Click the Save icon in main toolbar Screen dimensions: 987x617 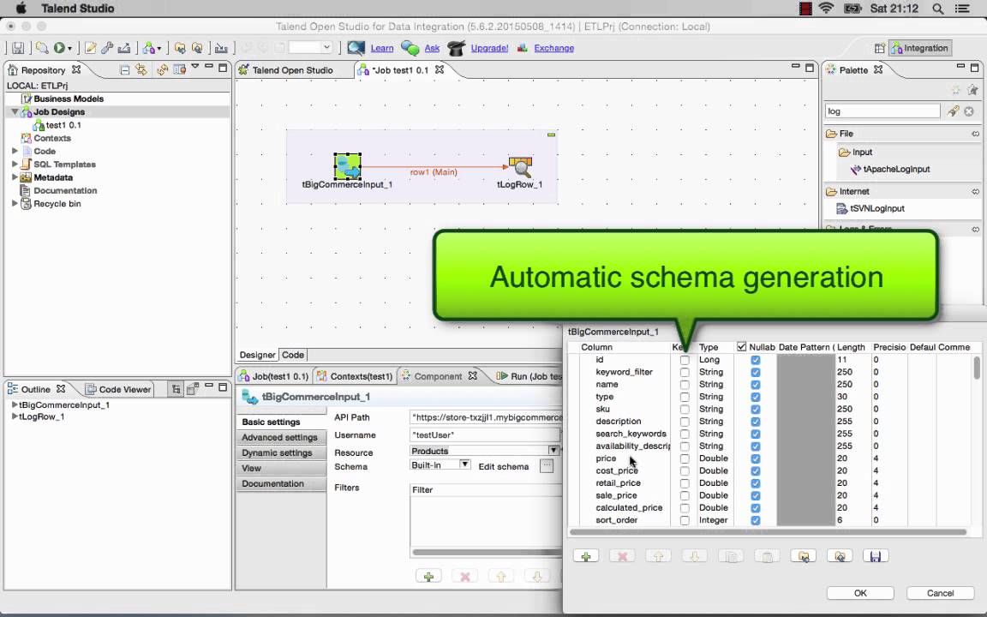tap(18, 48)
